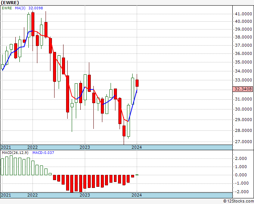Screen dimensions: 254x204
Task: Click the 2024 label on MACD time axis
Action: pyautogui.click(x=137, y=195)
